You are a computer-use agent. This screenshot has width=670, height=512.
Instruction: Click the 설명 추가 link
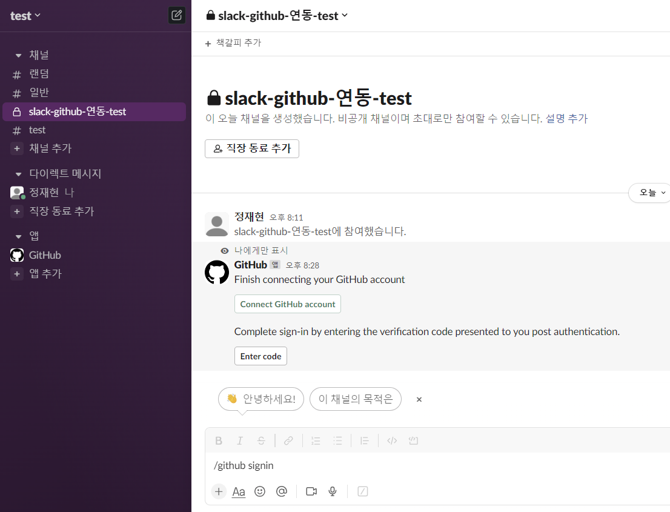pos(566,118)
